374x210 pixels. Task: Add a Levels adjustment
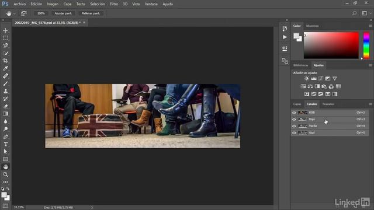(x=314, y=78)
